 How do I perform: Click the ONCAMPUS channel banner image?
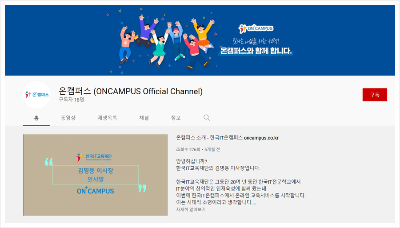[200, 40]
